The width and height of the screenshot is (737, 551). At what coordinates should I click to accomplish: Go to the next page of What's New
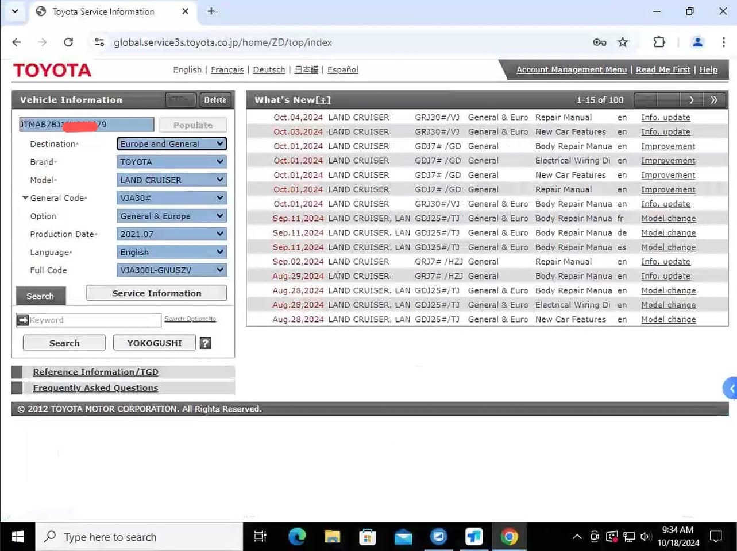(x=692, y=99)
